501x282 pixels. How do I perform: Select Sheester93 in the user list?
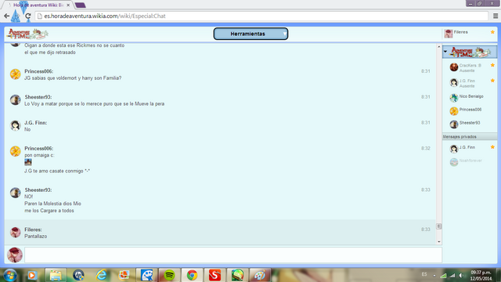tap(470, 124)
